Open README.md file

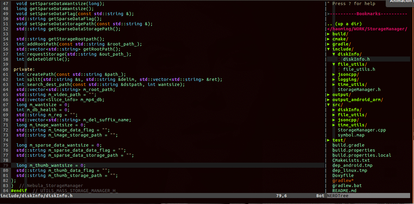[344, 191]
